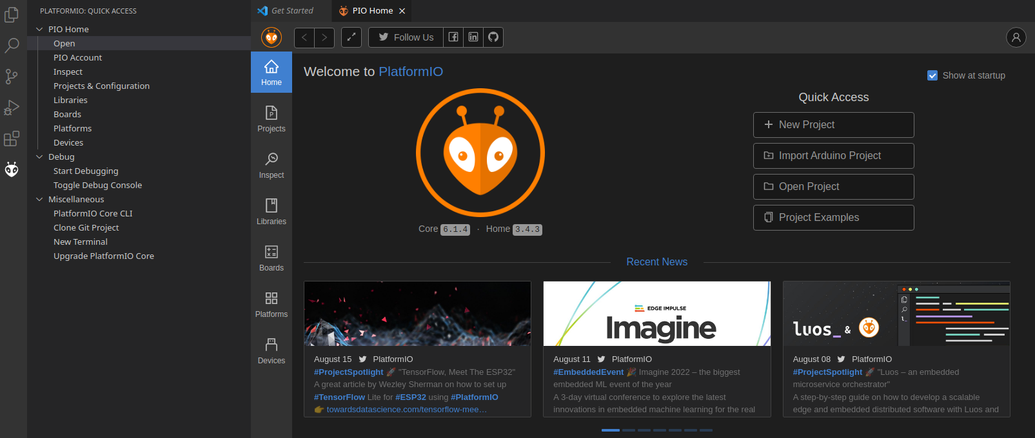1035x438 pixels.
Task: Open the GitHub icon link
Action: pyautogui.click(x=493, y=37)
